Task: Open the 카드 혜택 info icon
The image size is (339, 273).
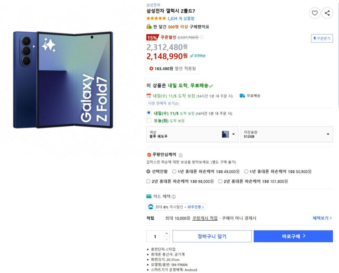Action: (x=174, y=197)
